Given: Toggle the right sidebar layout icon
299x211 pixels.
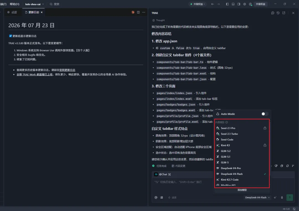Looking at the screenshot, I should (239, 4).
